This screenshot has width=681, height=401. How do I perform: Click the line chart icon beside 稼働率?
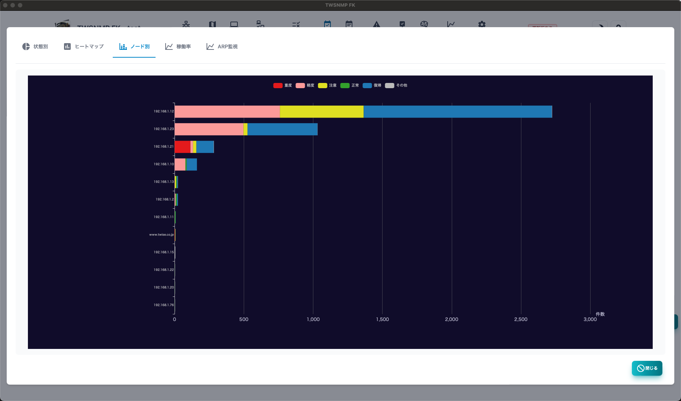(x=169, y=46)
